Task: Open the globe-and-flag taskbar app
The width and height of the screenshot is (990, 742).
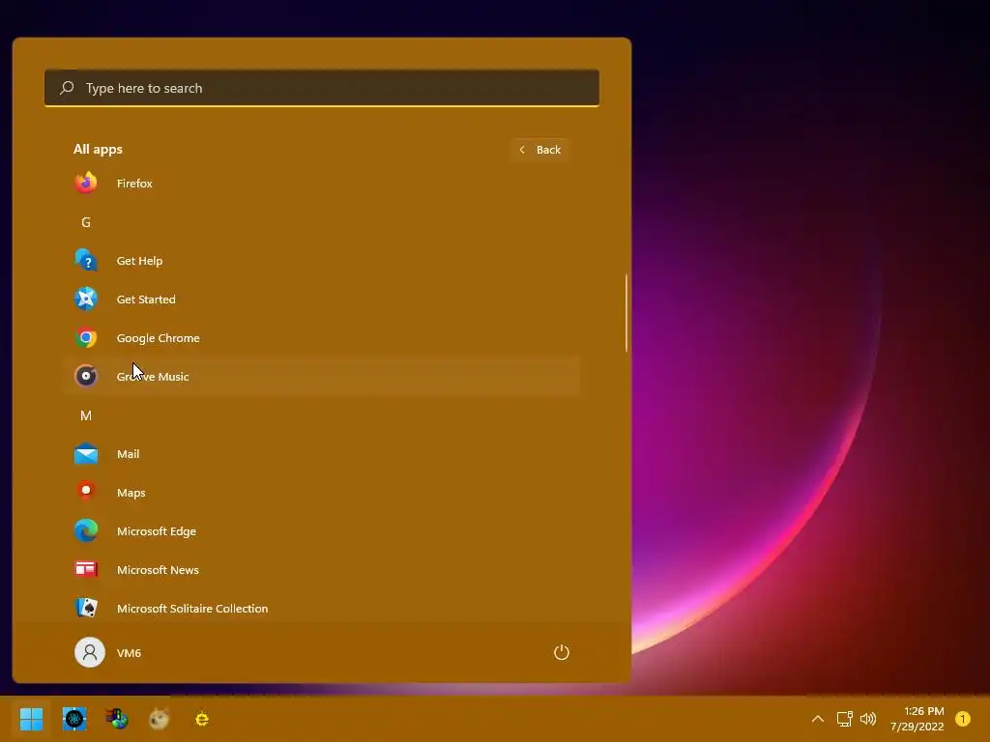Action: coord(117,719)
